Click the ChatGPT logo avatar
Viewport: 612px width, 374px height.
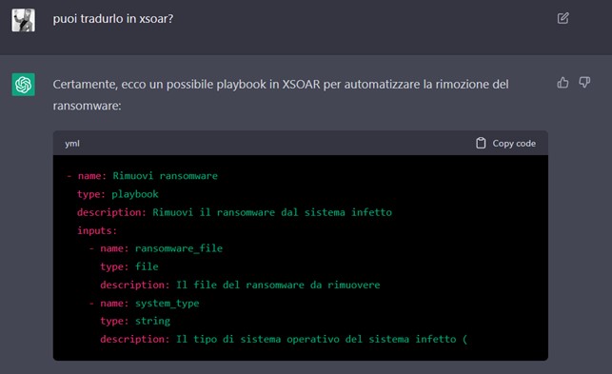[23, 85]
